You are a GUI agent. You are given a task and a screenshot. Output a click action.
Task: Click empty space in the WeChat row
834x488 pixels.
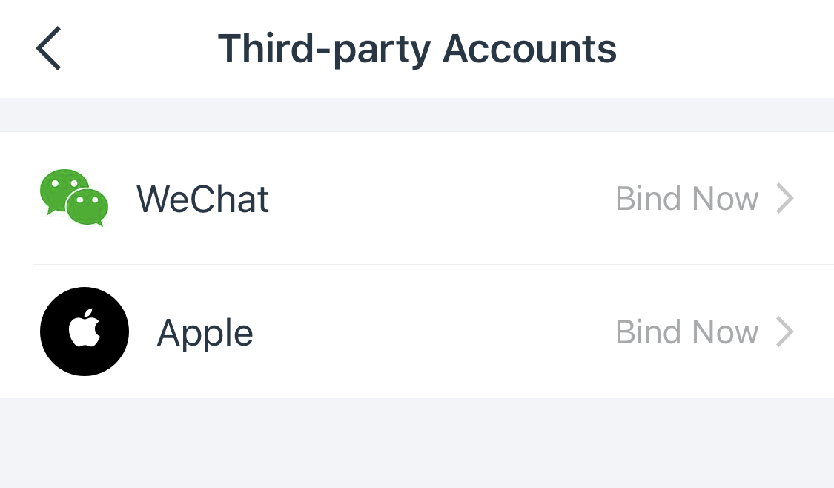[x=442, y=199]
